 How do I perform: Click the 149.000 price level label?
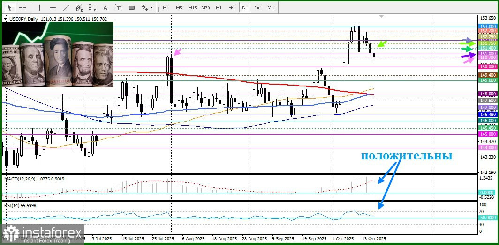click(x=488, y=80)
